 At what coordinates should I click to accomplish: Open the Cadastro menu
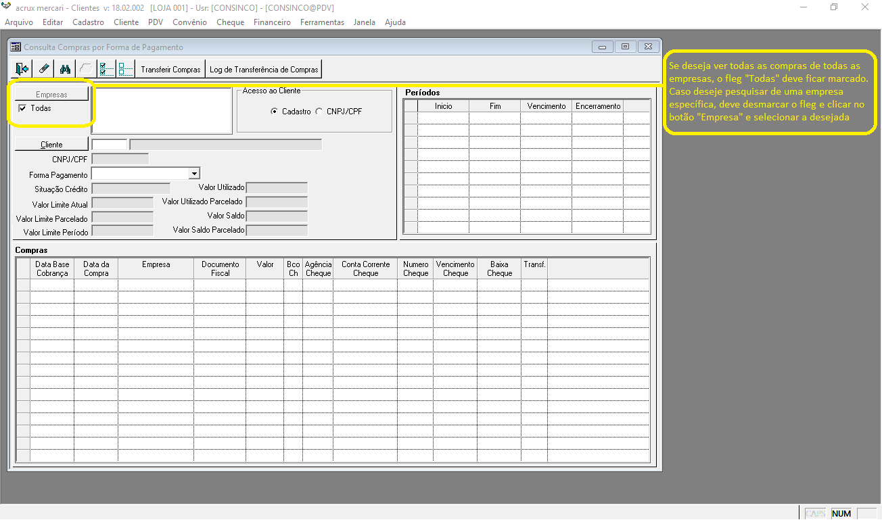(x=88, y=22)
